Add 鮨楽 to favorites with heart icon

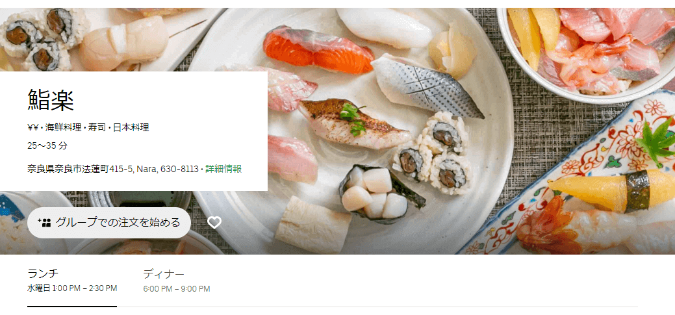click(214, 223)
